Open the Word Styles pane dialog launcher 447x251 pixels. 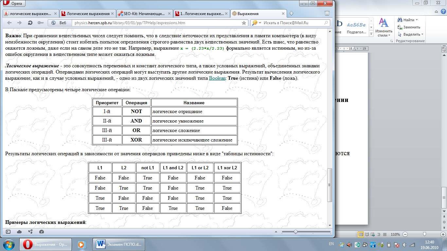[x=392, y=41]
